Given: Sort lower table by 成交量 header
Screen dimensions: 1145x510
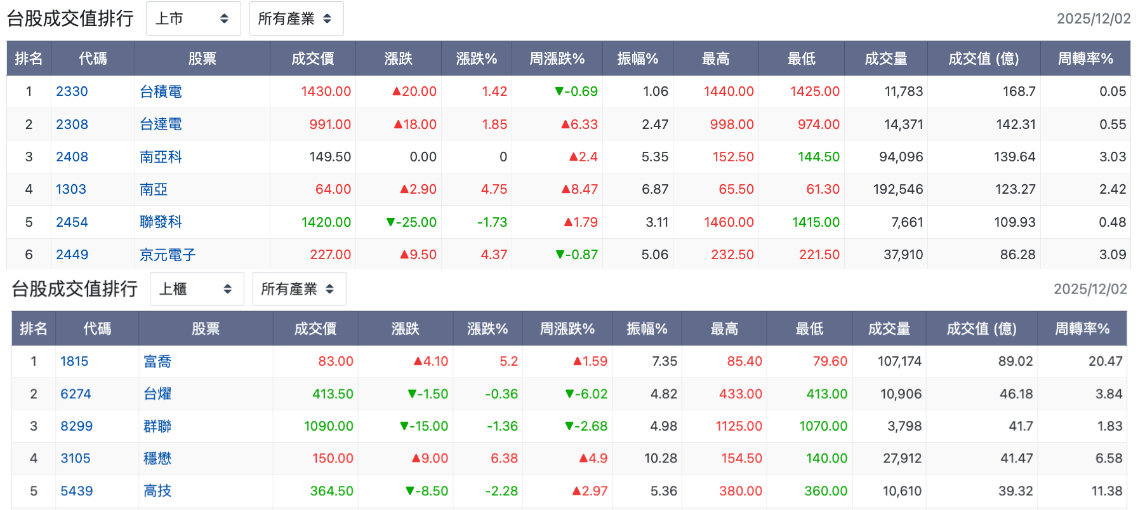Looking at the screenshot, I should point(889,328).
